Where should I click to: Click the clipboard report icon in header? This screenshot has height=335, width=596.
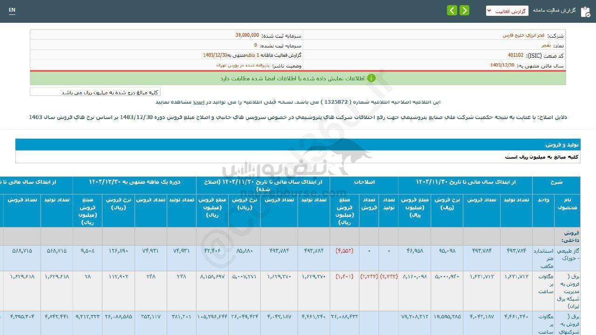585,12
